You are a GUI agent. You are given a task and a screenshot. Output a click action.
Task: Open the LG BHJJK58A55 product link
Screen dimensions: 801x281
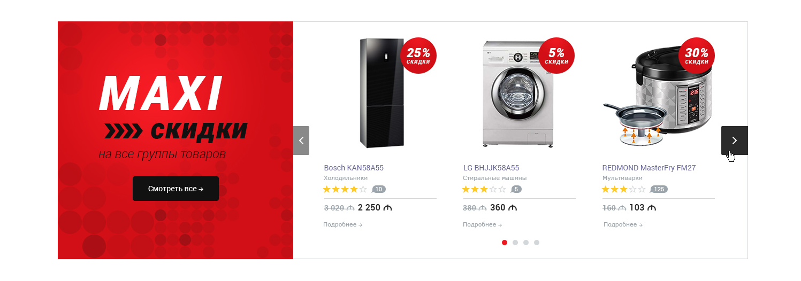[x=491, y=168]
